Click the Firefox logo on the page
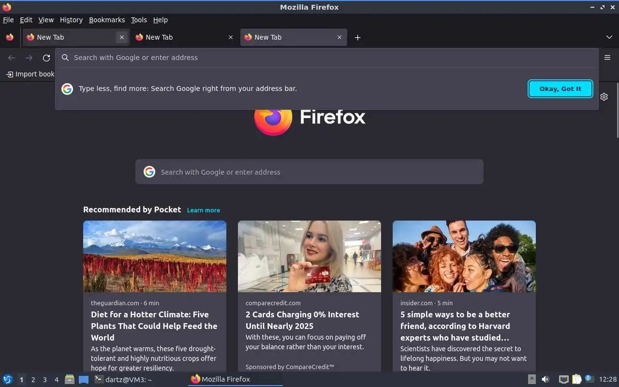619x387 pixels. click(309, 117)
